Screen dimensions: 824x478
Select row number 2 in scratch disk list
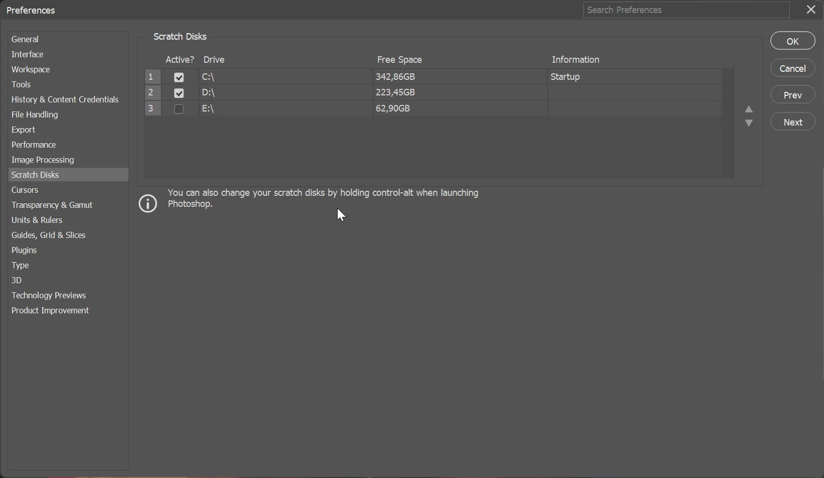tap(153, 93)
